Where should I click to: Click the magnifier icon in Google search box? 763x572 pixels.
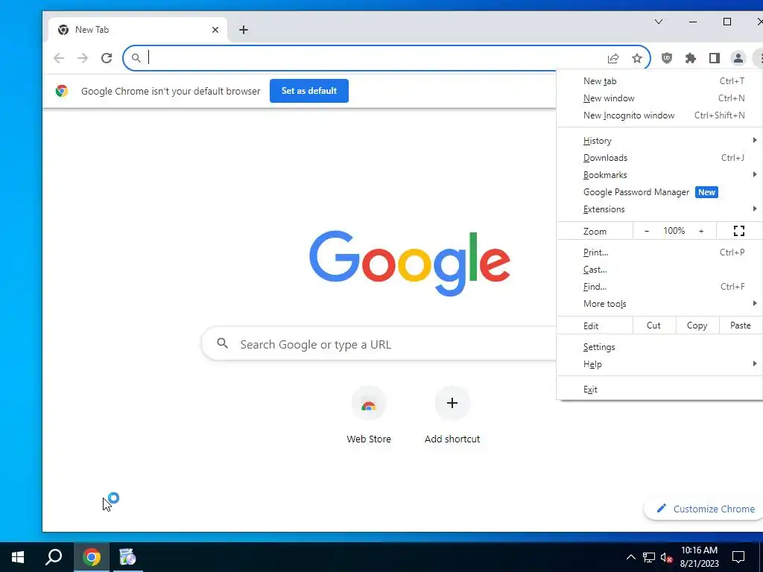coord(222,343)
